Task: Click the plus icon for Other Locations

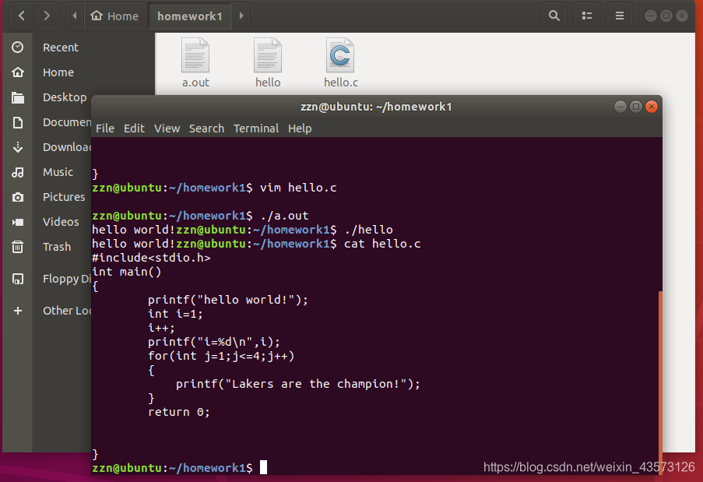Action: [x=17, y=311]
